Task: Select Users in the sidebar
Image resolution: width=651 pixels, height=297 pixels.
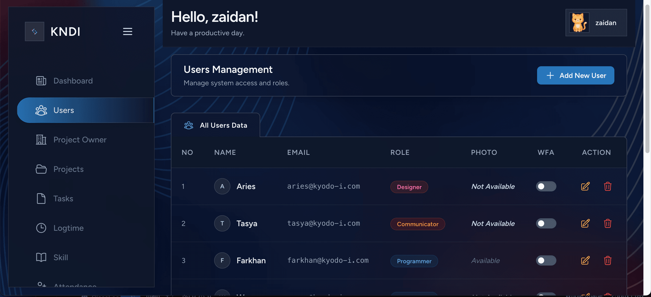Action: coord(85,110)
